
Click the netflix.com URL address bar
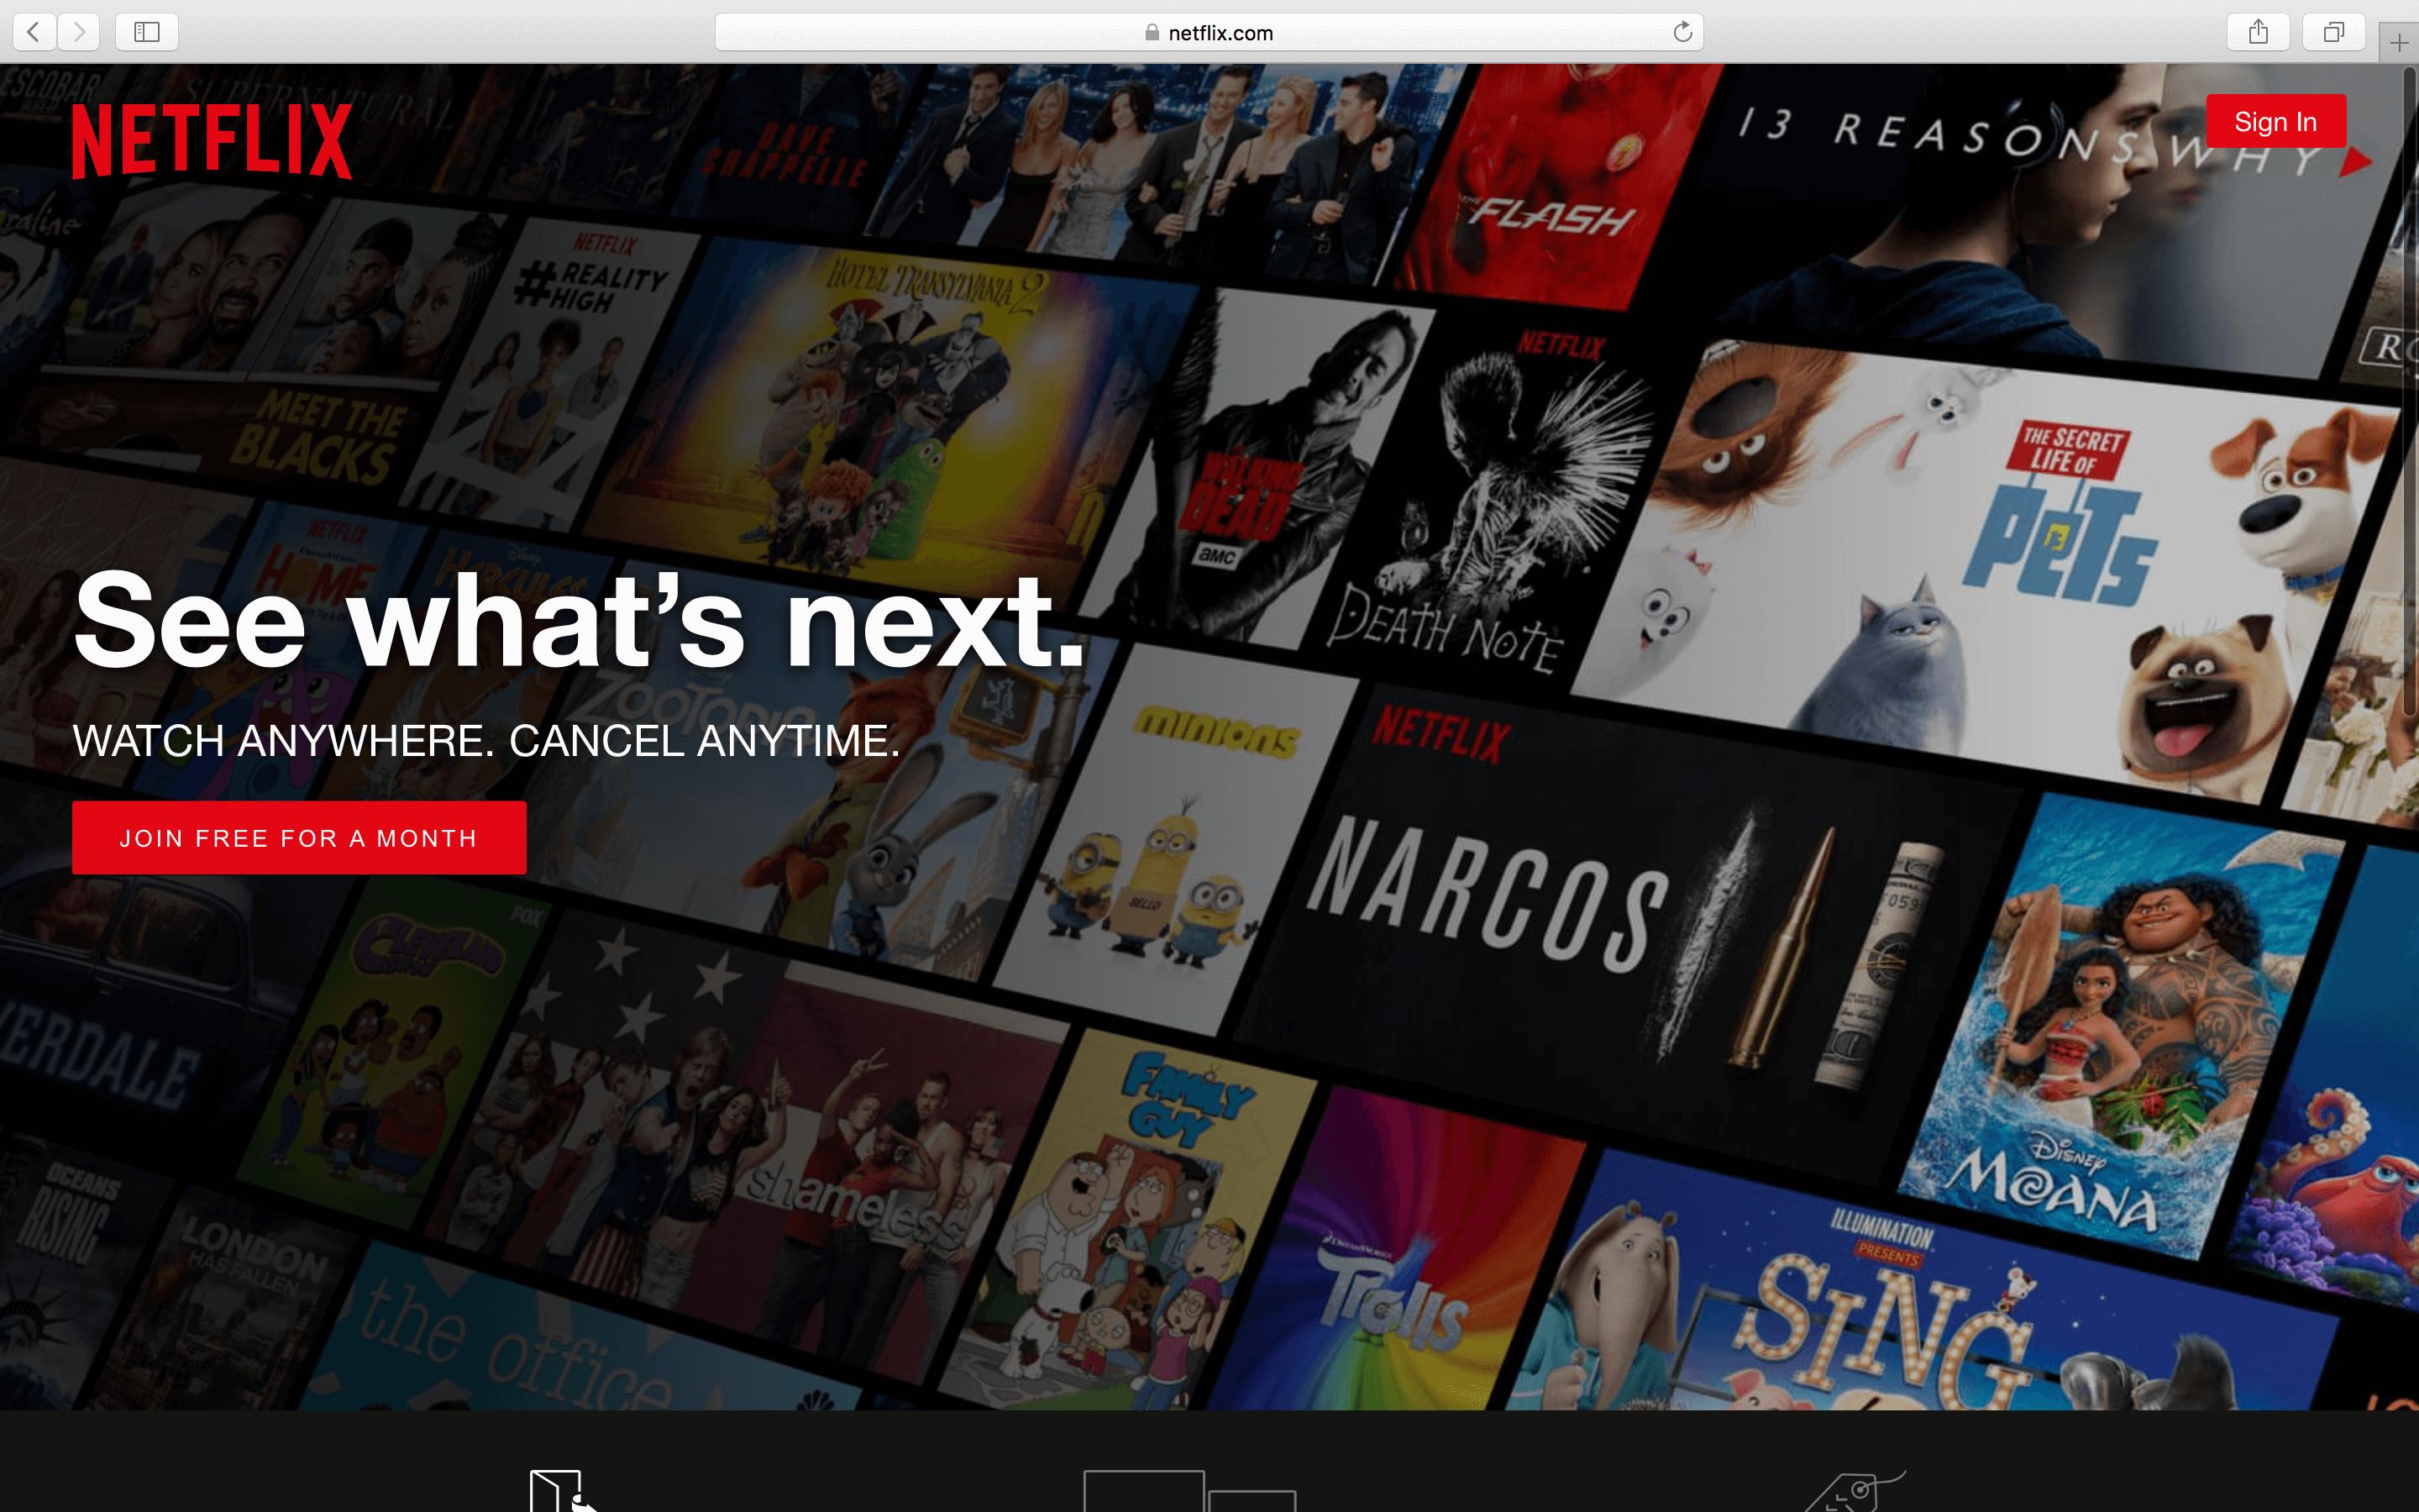click(x=1209, y=31)
